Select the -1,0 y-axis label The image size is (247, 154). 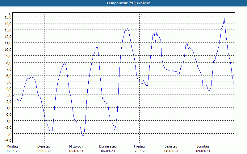(x=9, y=121)
